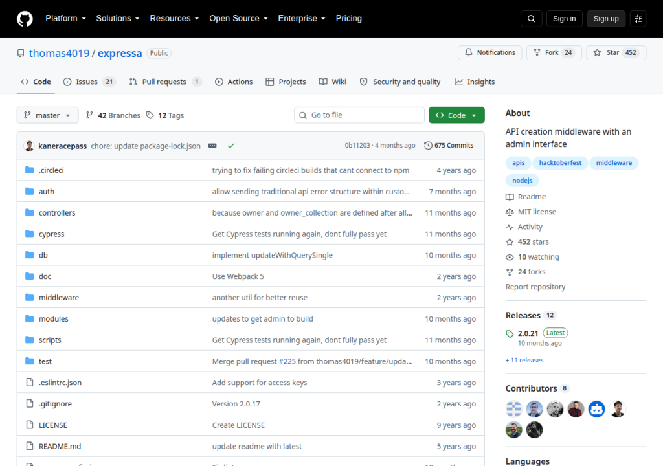Switch to the Actions tab
Screen dimensions: 663x466
point(234,82)
